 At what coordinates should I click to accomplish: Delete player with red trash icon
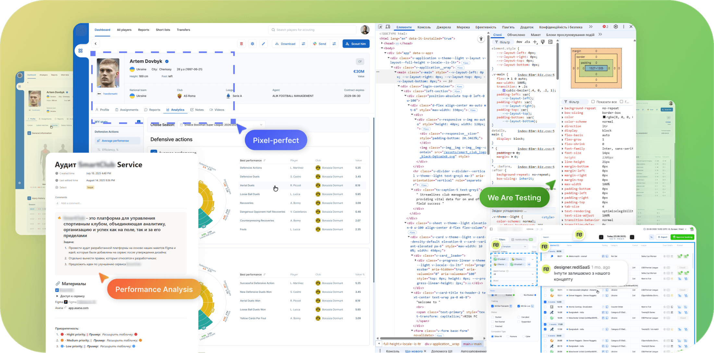(x=241, y=44)
